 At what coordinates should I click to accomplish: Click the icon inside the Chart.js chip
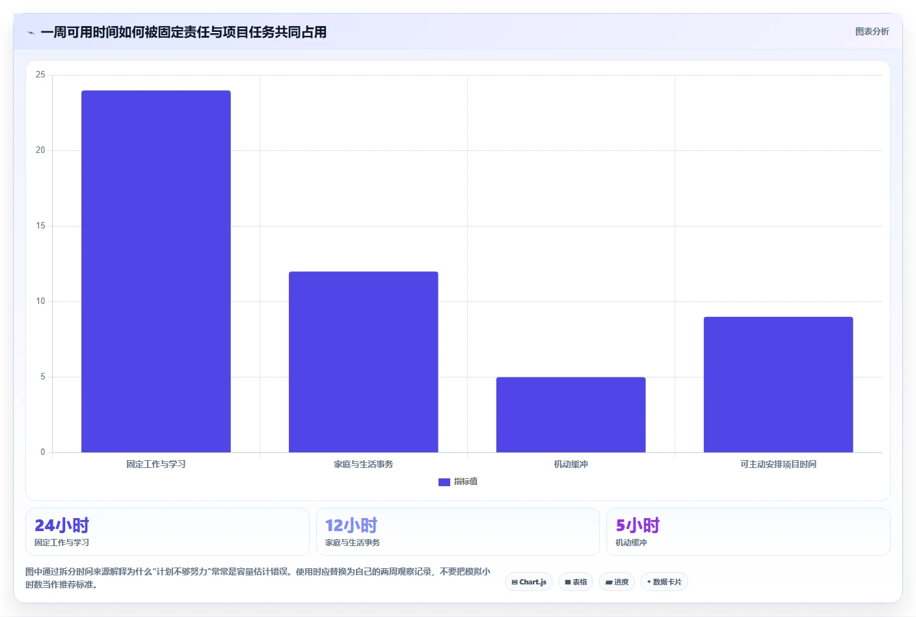click(x=515, y=583)
